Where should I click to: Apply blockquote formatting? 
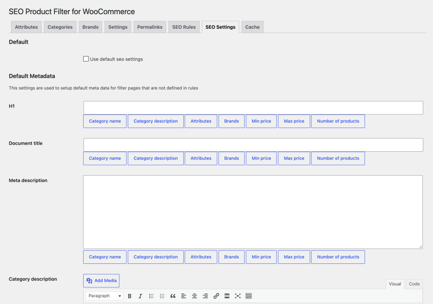tap(173, 296)
